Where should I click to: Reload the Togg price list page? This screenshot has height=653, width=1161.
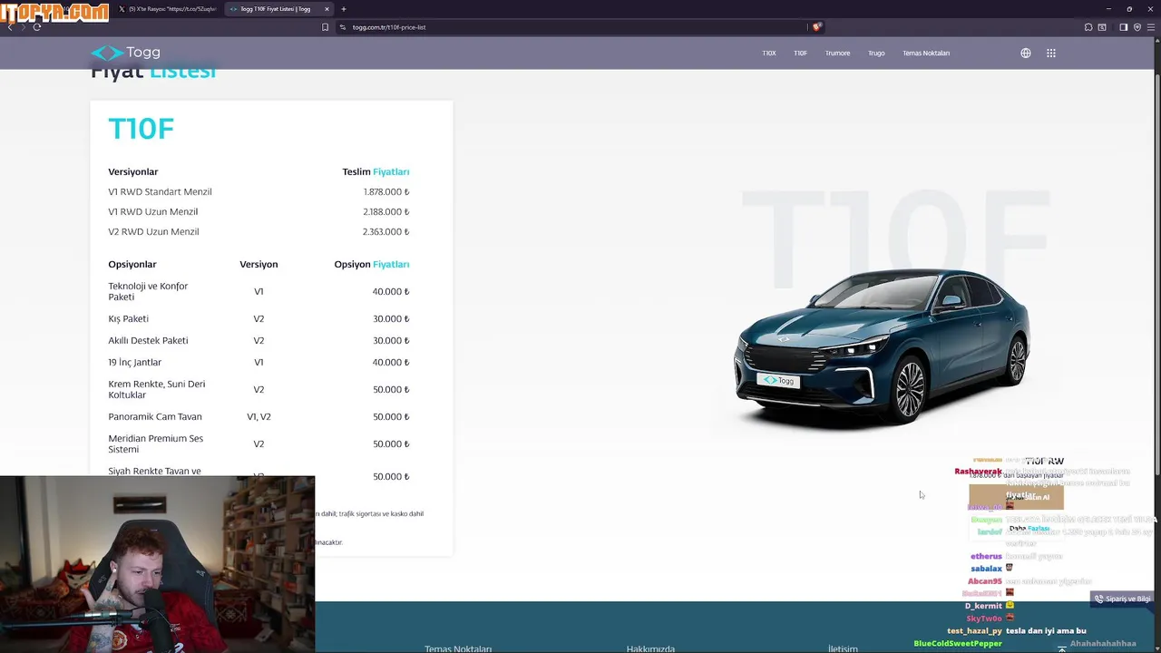pos(37,27)
